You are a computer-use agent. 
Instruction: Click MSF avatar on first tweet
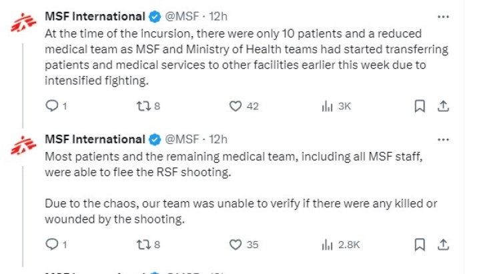coord(24,22)
